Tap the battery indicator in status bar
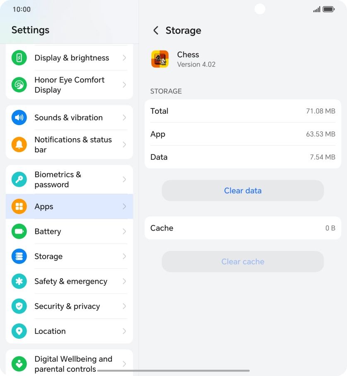 coord(328,9)
